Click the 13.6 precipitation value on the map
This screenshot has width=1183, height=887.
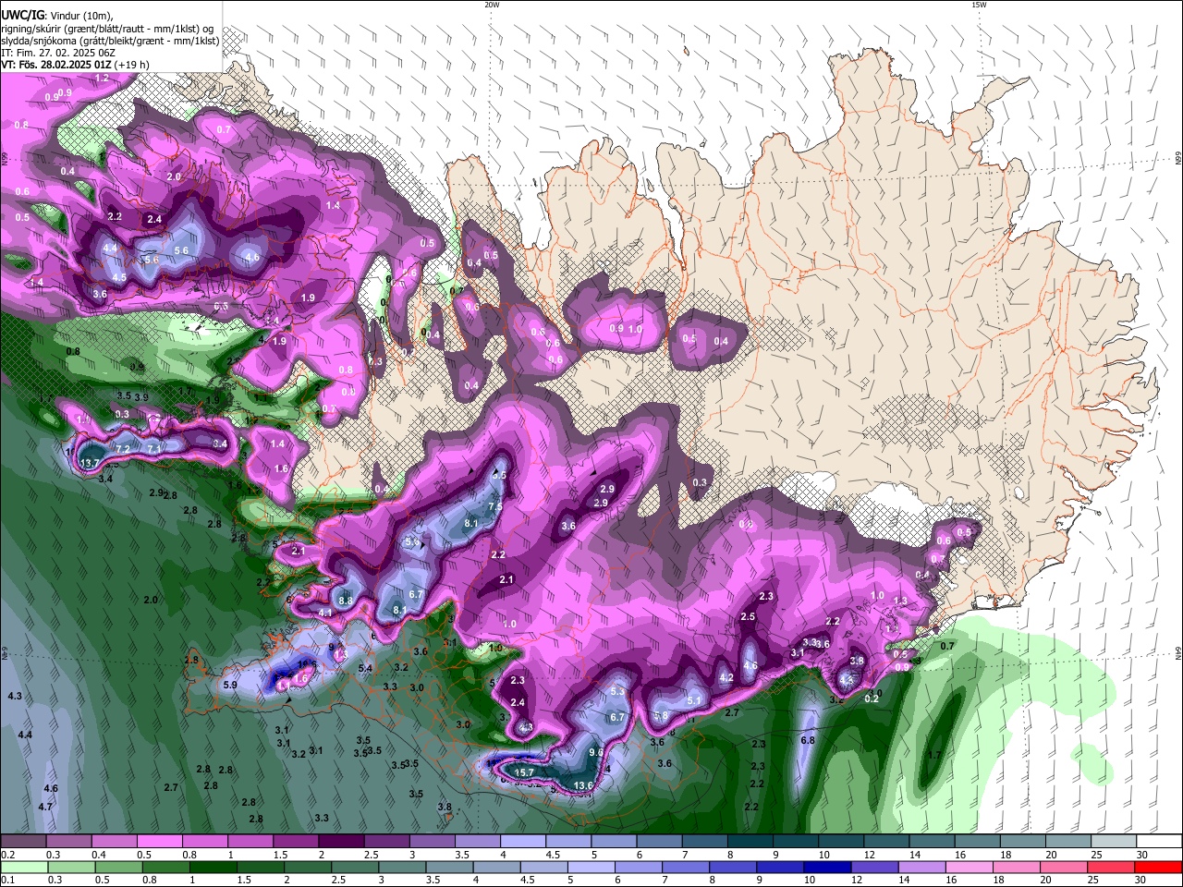pos(583,785)
